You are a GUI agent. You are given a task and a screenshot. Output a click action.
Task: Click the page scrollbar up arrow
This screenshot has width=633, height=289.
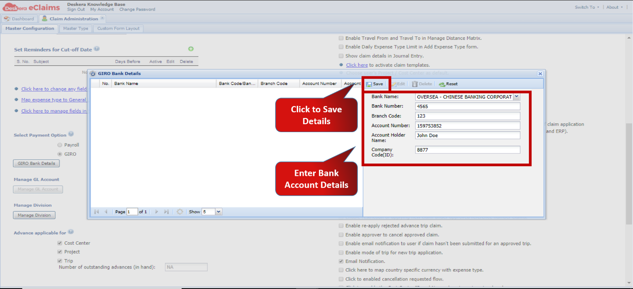629,38
